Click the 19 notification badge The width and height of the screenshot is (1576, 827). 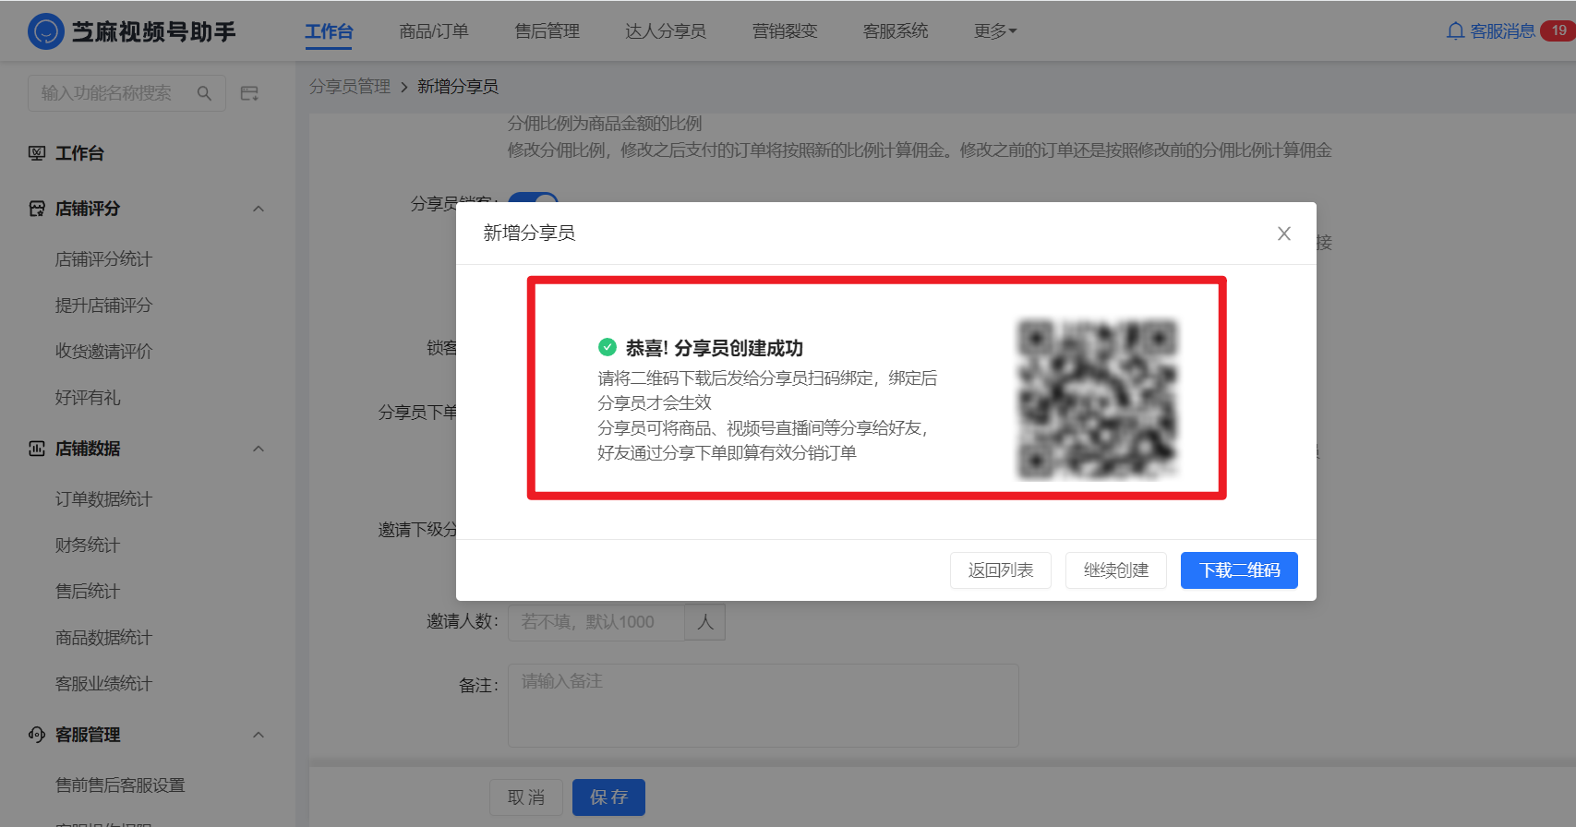point(1558,30)
